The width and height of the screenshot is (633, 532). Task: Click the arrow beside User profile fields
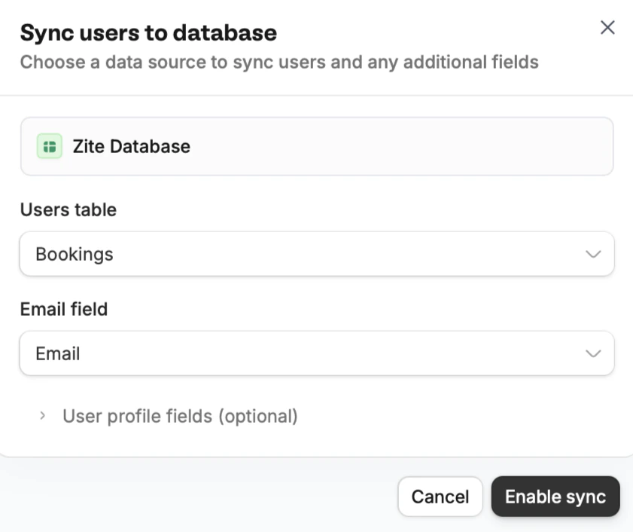[43, 416]
